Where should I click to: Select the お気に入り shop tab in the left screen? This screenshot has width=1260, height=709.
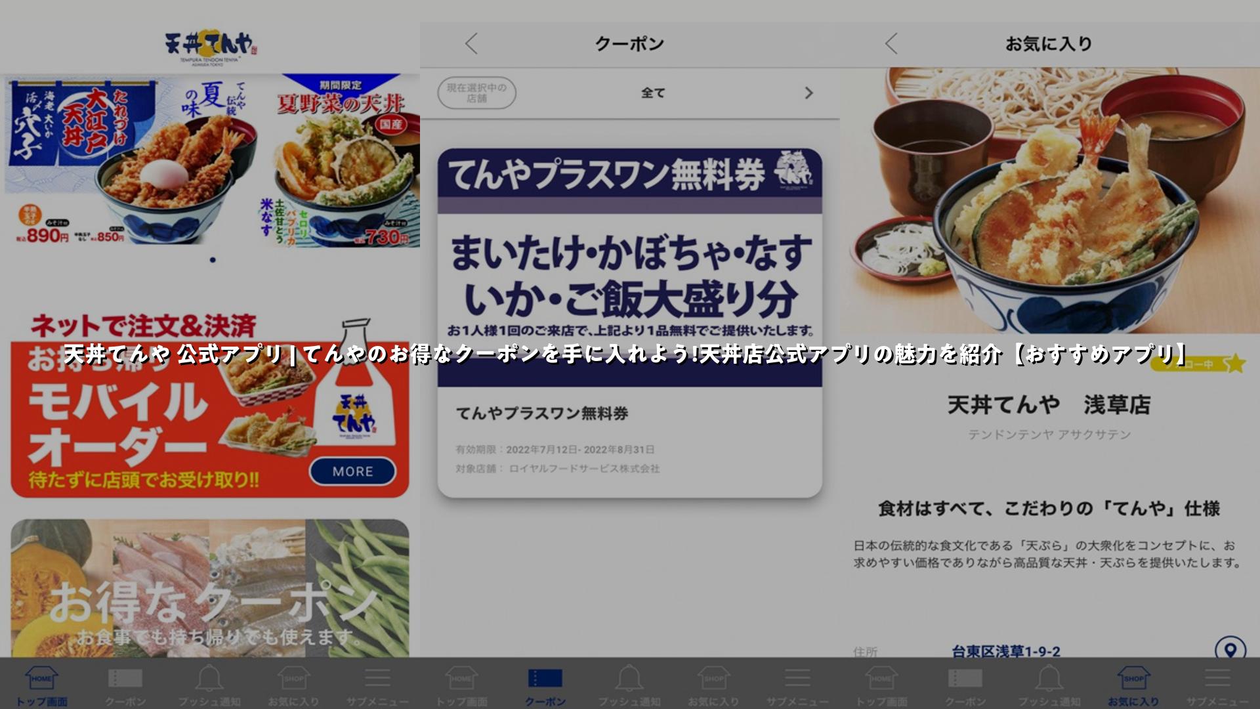(293, 685)
